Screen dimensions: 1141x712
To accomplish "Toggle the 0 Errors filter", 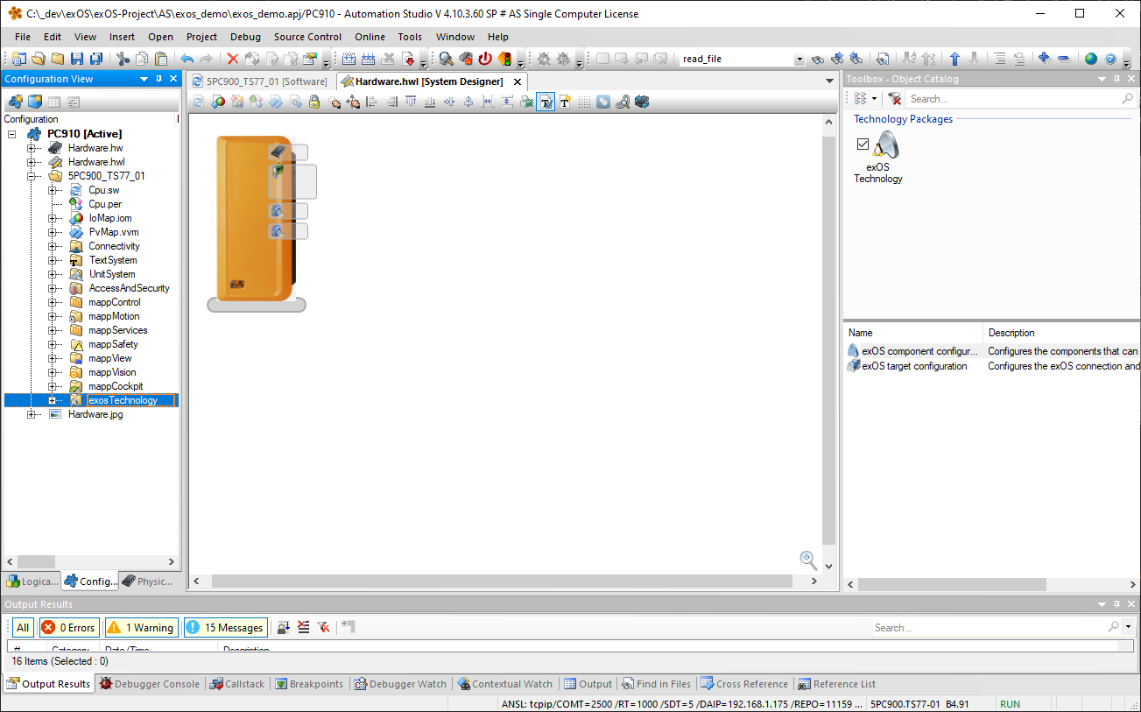I will 67,627.
